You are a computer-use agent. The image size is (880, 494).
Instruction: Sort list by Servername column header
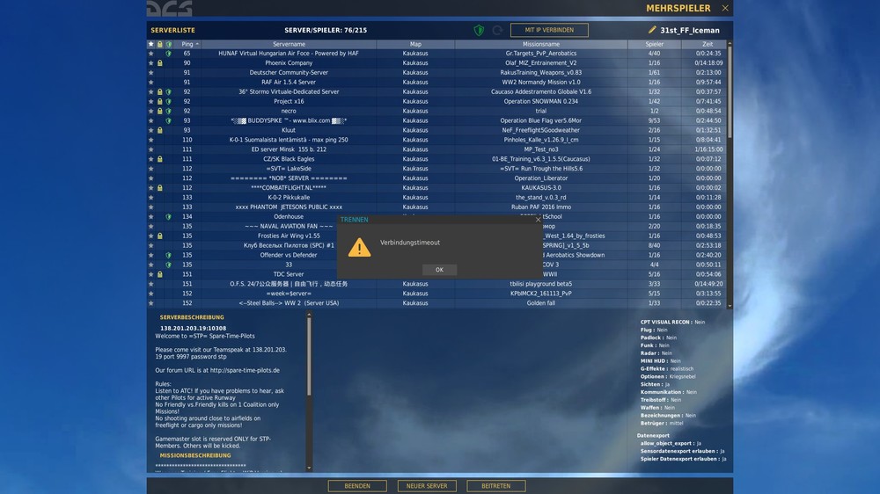pos(289,44)
